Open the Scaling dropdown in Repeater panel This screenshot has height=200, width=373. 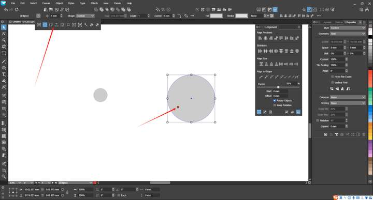pyautogui.click(x=348, y=103)
